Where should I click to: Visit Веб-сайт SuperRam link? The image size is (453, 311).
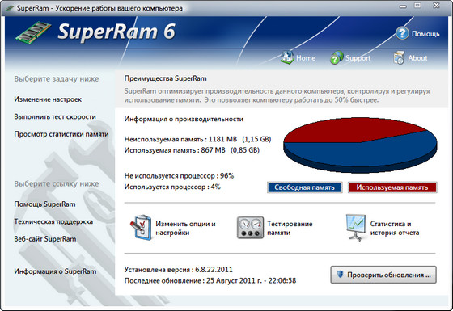45,239
